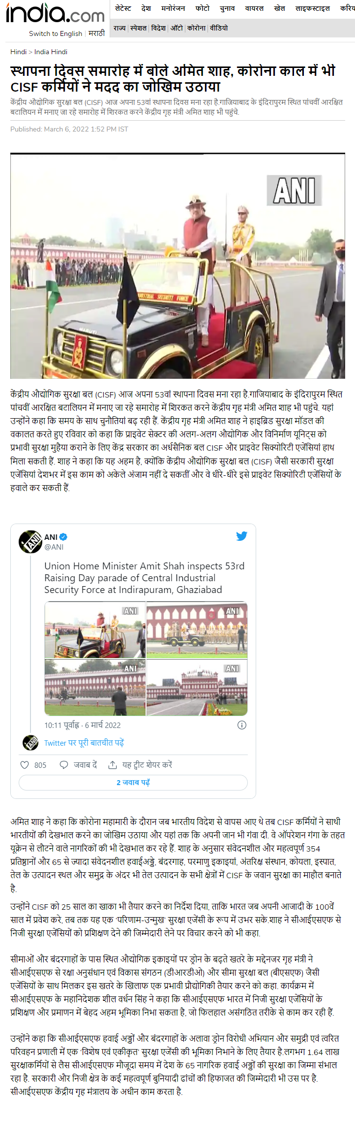Click the Twitter bird icon in tweet

coord(241,536)
